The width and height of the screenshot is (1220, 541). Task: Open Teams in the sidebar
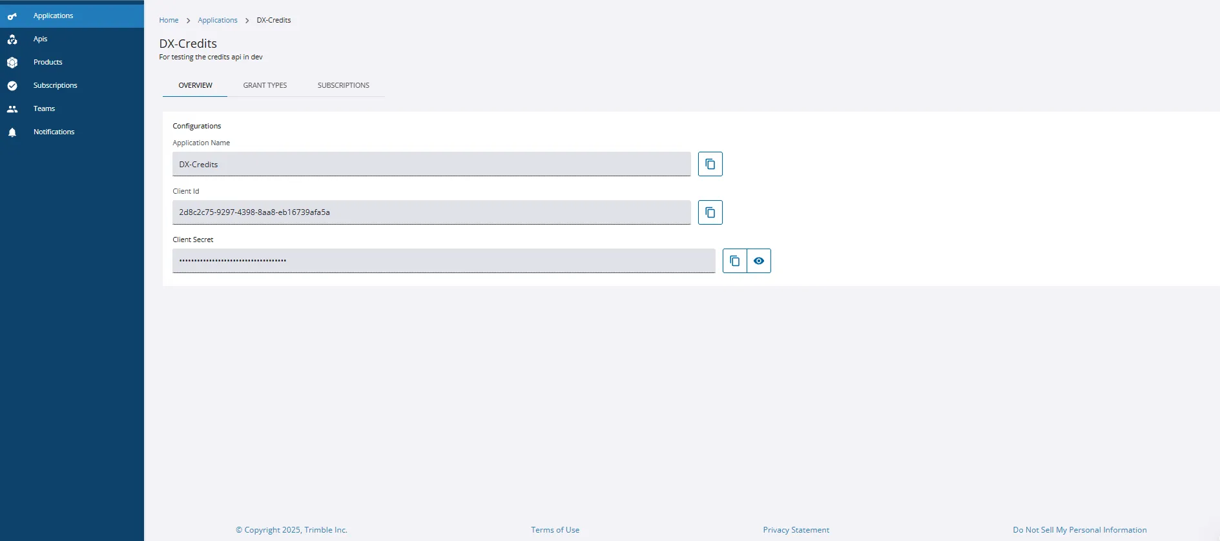tap(72, 108)
